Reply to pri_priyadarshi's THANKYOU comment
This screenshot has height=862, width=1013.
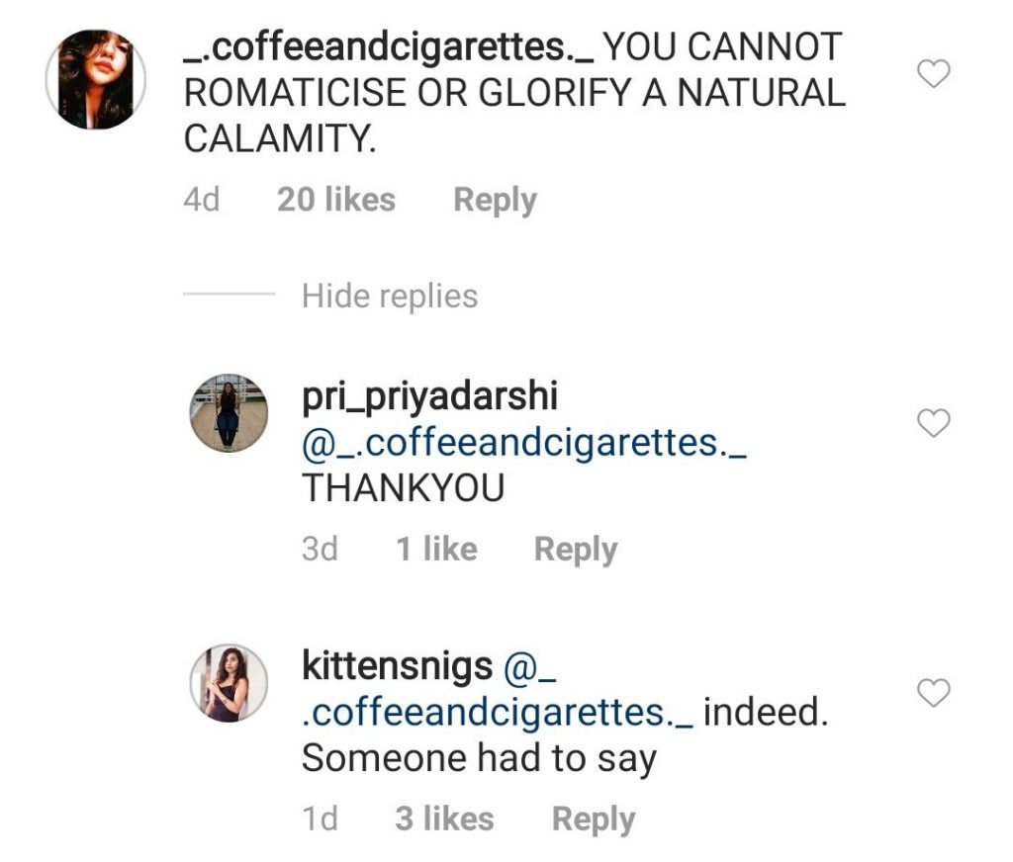[x=575, y=549]
